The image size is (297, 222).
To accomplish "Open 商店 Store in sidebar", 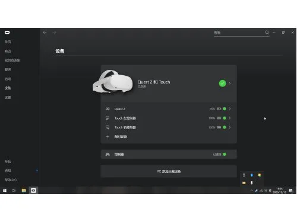I will coord(8,51).
